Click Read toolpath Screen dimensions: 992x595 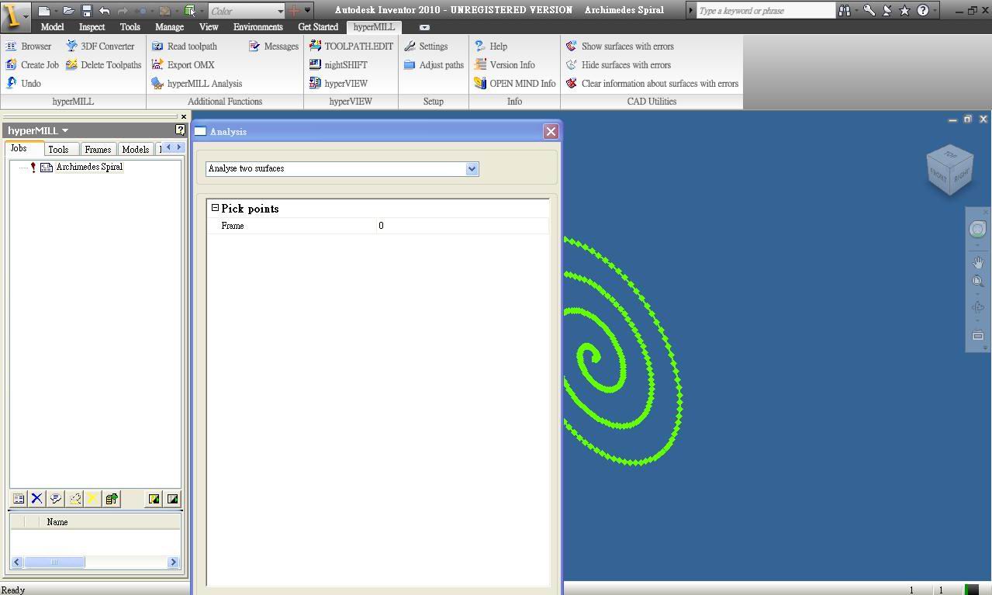coord(185,47)
